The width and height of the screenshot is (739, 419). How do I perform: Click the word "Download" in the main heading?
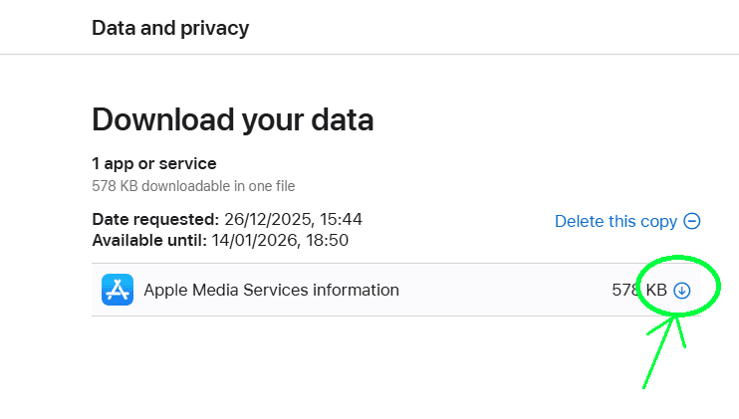click(x=162, y=120)
